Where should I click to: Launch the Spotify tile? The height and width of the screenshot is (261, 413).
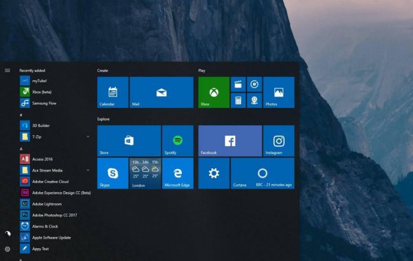tap(178, 141)
